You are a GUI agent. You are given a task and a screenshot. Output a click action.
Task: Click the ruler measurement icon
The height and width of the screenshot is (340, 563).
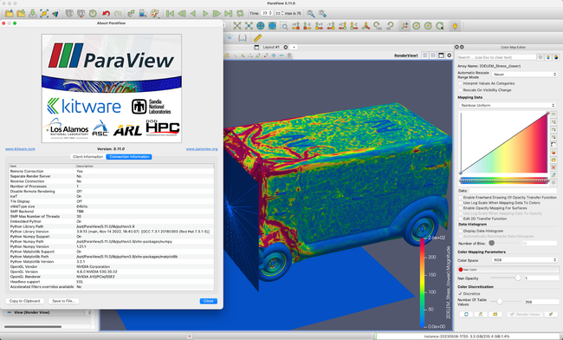(257, 38)
